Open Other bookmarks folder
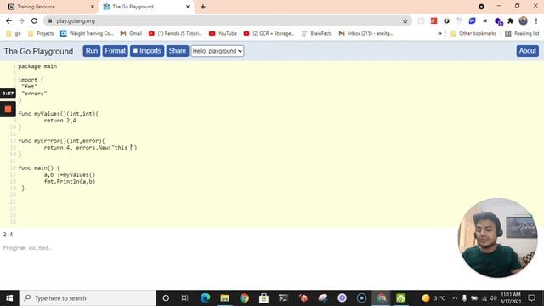544x306 pixels. tap(473, 33)
